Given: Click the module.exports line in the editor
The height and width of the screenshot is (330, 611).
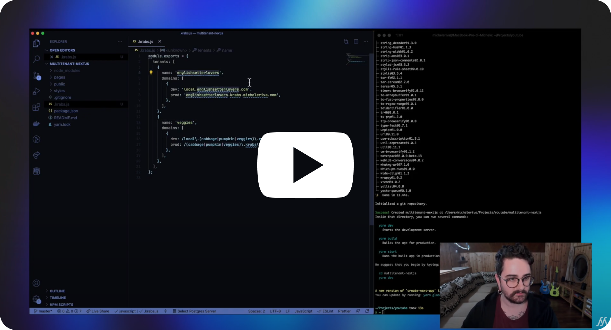Looking at the screenshot, I should (168, 56).
